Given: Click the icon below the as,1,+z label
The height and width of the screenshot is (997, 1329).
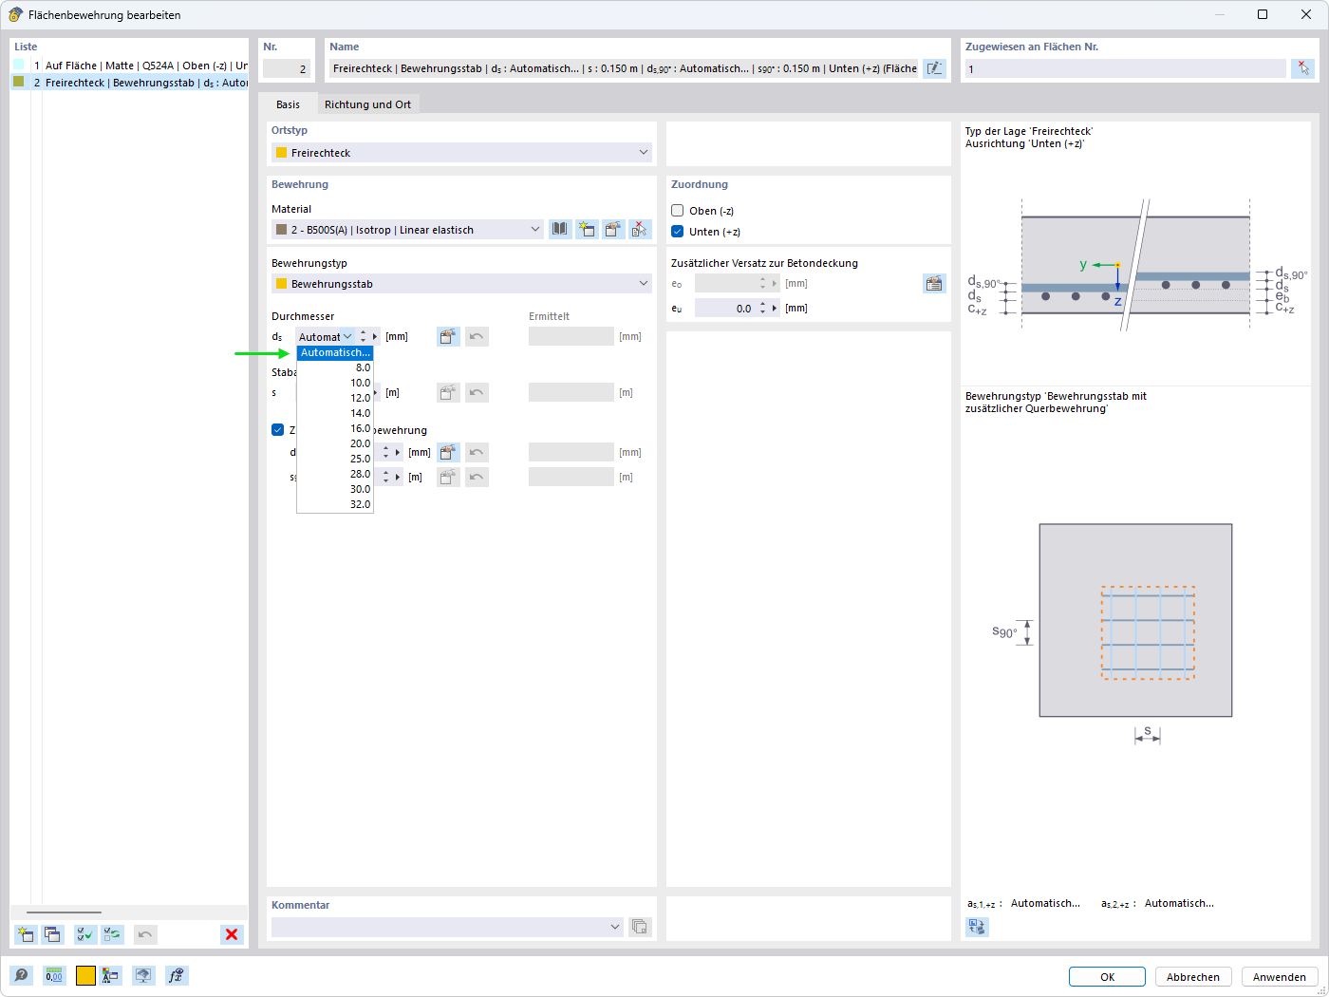Looking at the screenshot, I should 977,927.
